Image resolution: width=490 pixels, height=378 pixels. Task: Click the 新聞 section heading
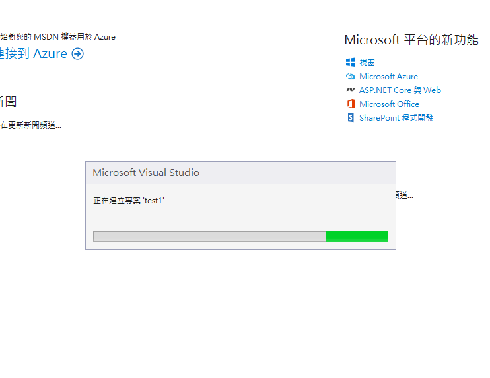pos(8,102)
